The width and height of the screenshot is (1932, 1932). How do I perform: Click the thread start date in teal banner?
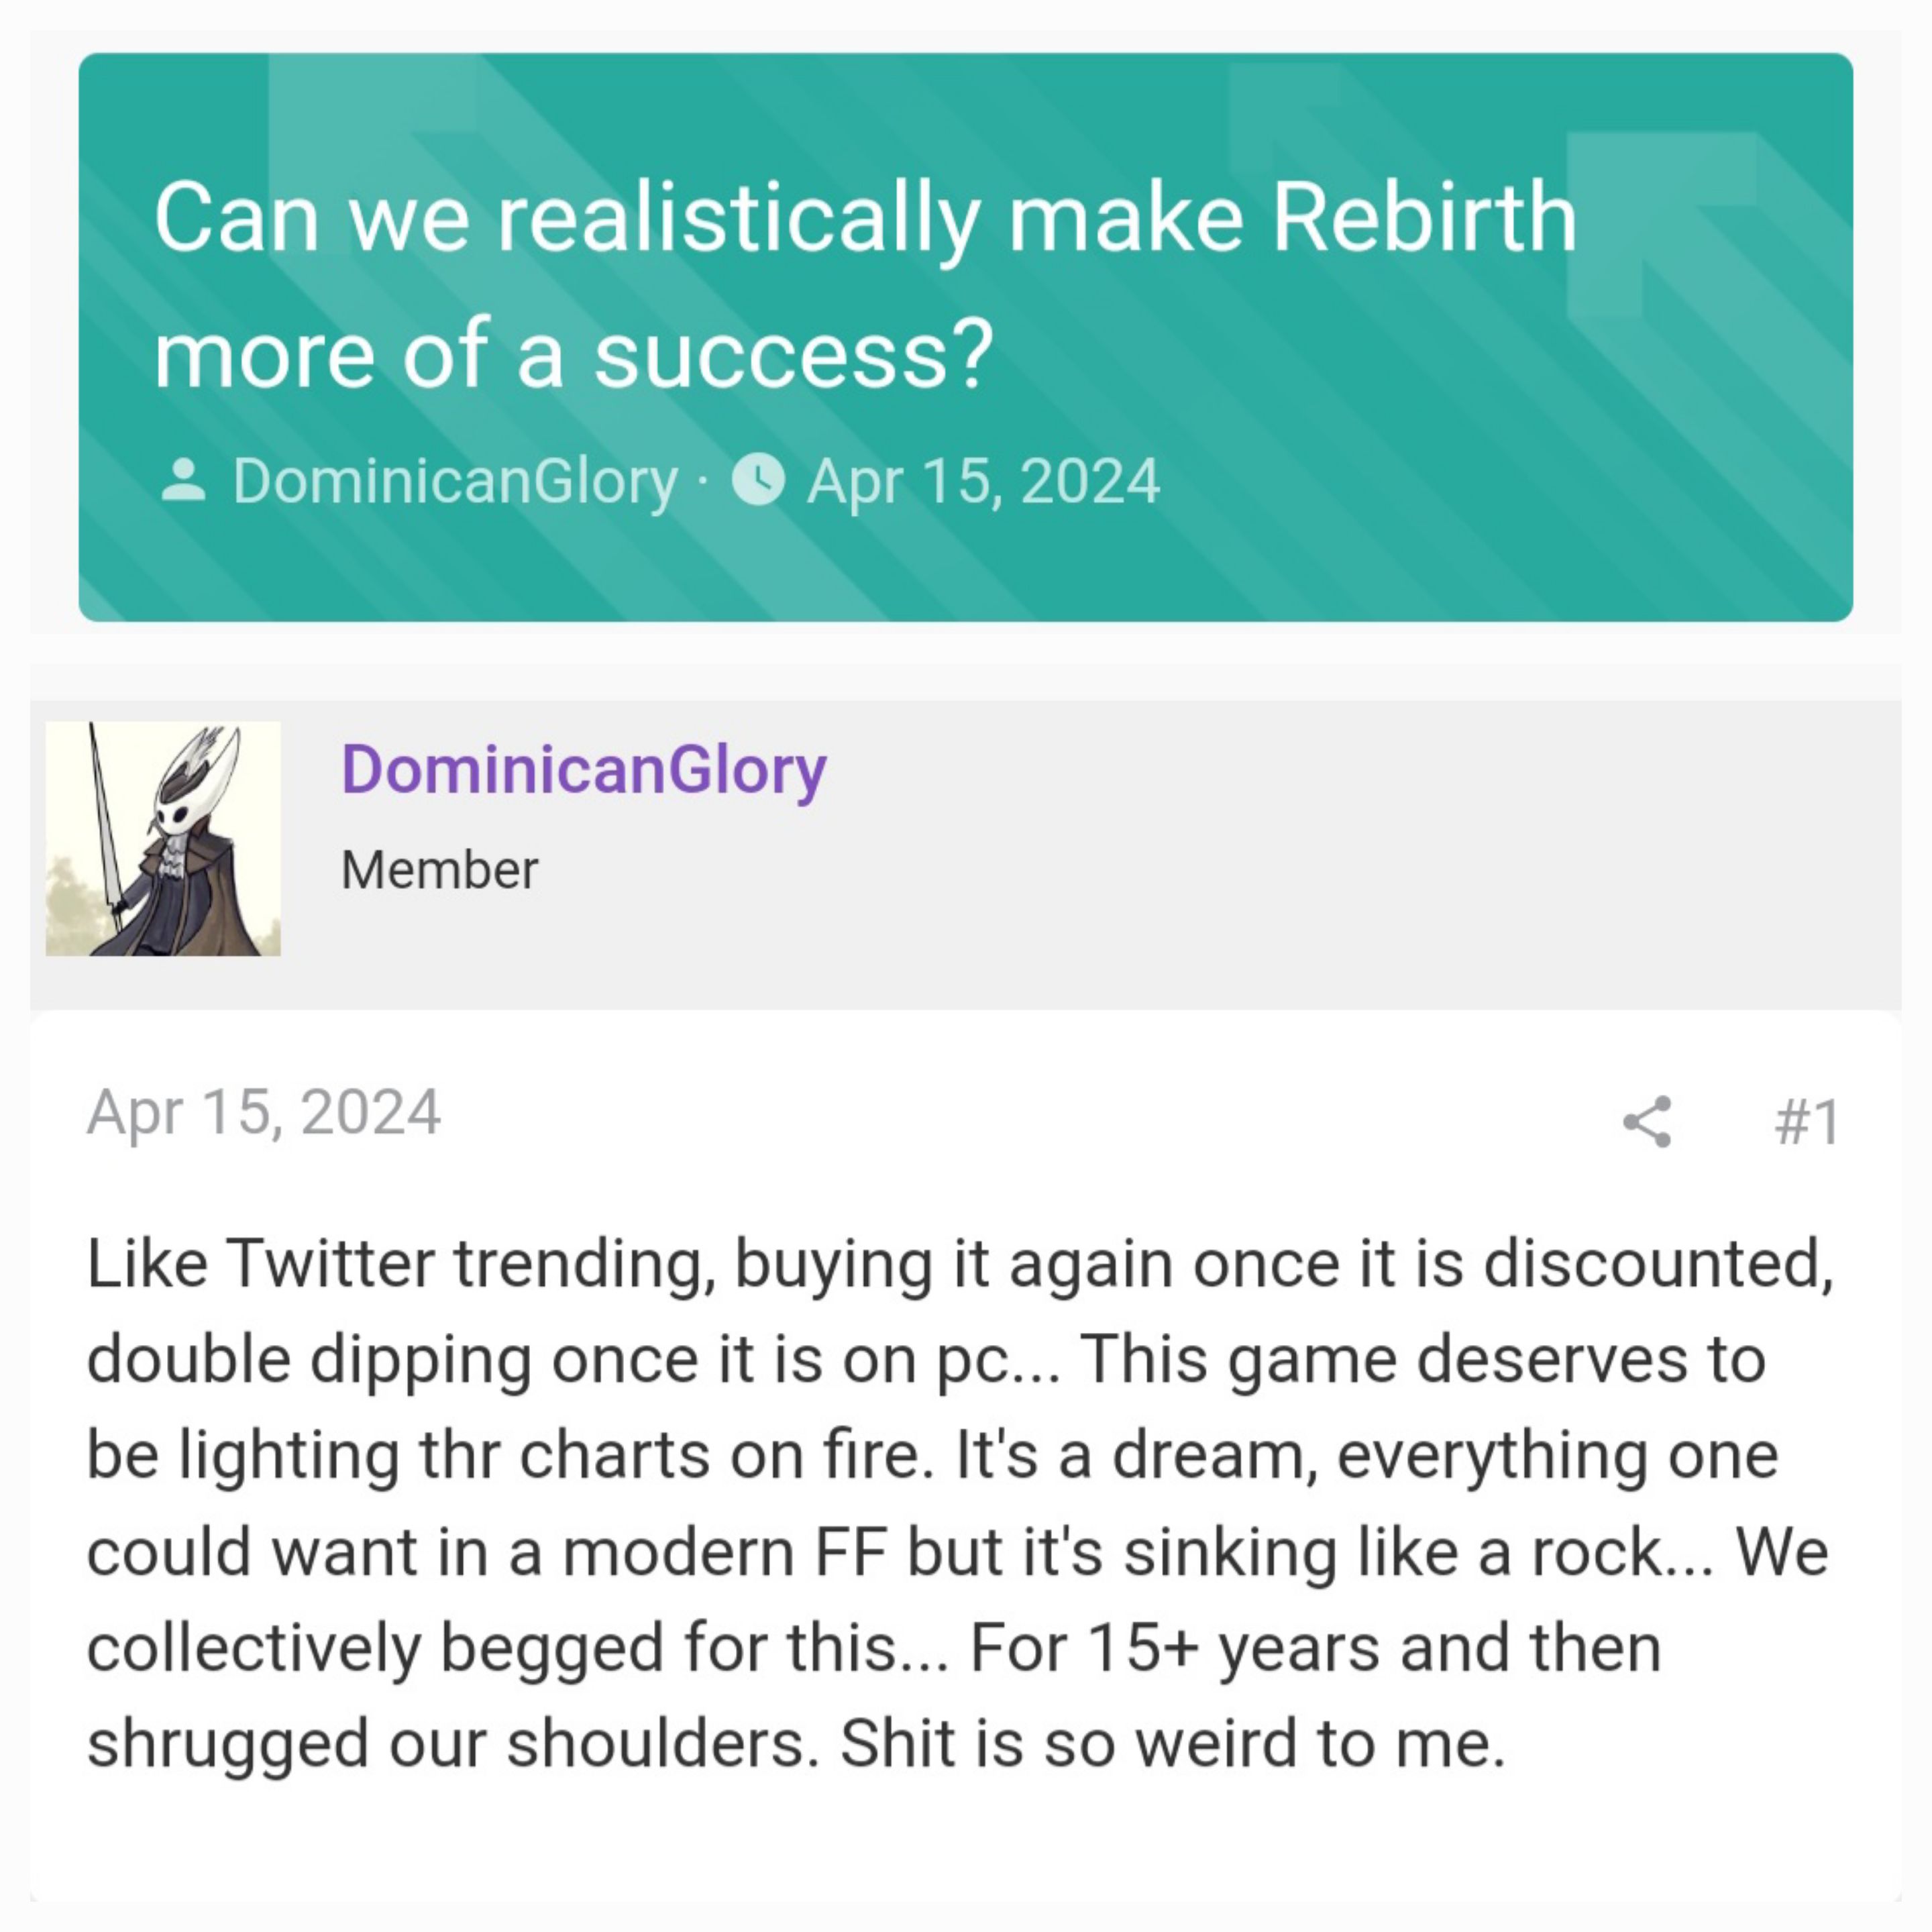[983, 481]
